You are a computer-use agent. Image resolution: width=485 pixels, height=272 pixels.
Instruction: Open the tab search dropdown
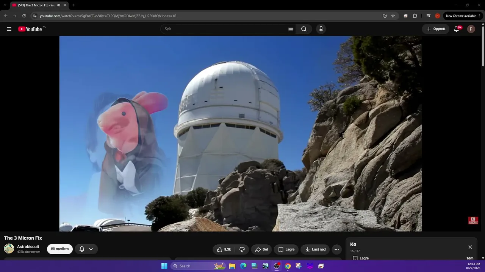[x=5, y=5]
